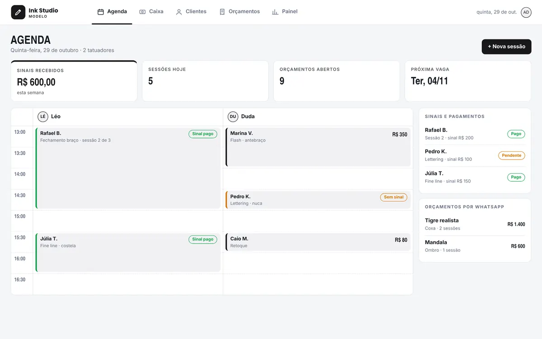
Task: Open the Sessões Hoje summary card
Action: coord(205,81)
